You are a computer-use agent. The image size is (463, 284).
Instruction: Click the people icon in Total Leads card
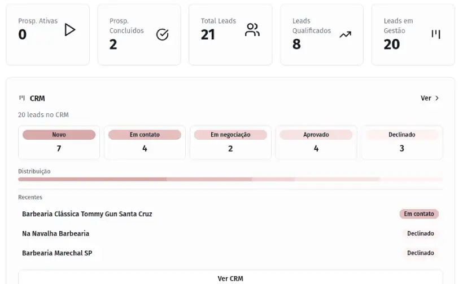click(252, 30)
